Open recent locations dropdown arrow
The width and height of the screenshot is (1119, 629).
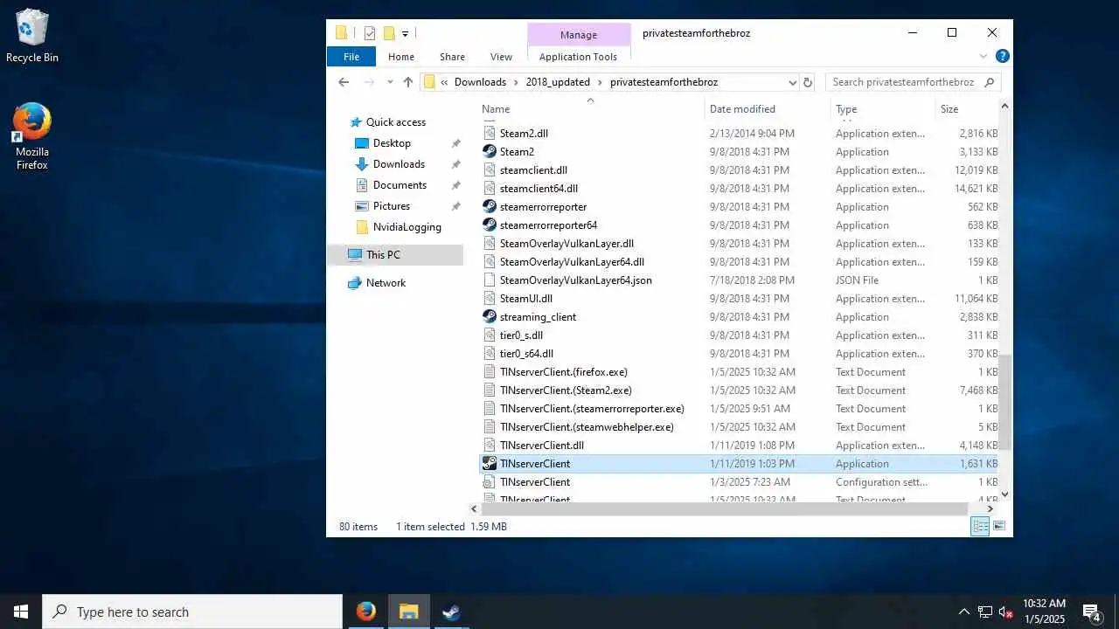click(x=390, y=82)
